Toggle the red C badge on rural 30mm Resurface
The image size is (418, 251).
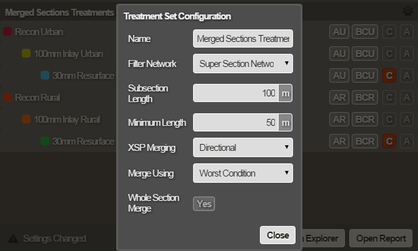tap(389, 141)
